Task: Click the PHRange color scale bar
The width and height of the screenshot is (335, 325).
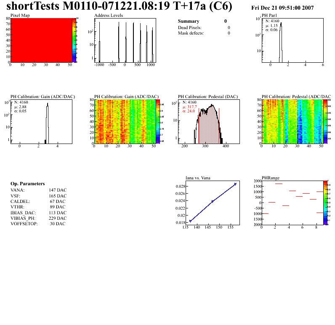Action: pyautogui.click(x=325, y=202)
